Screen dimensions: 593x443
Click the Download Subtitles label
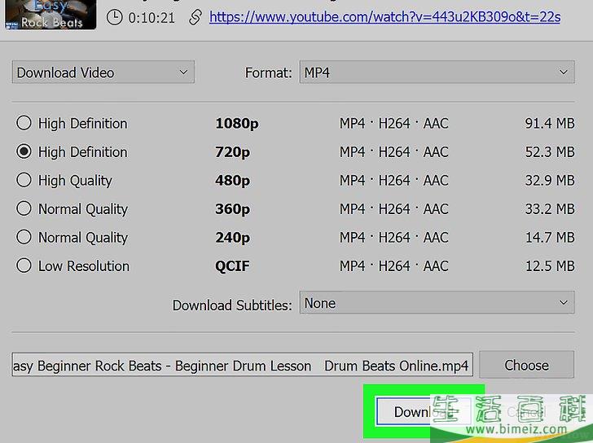point(231,305)
